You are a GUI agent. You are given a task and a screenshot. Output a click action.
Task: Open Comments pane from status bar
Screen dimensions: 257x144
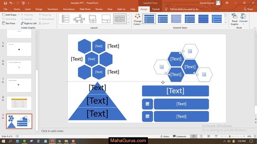coord(179,136)
